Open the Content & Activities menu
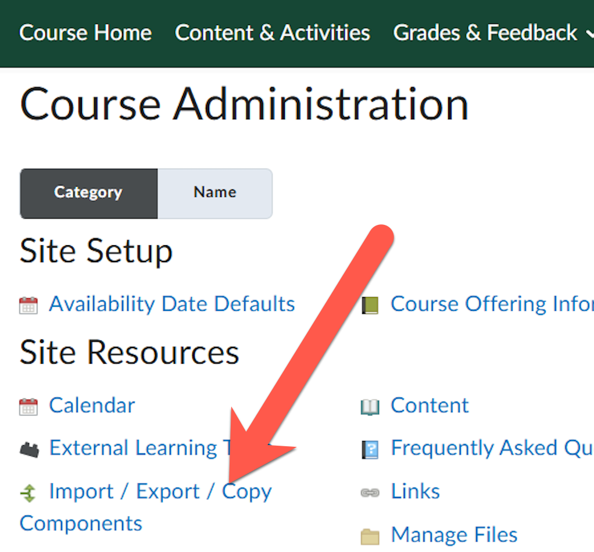Screen dimensions: 594x552 [272, 33]
